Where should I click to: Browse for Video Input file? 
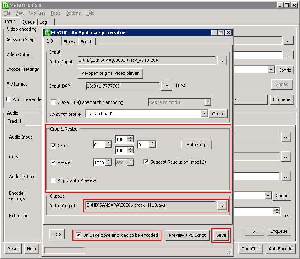(222, 61)
